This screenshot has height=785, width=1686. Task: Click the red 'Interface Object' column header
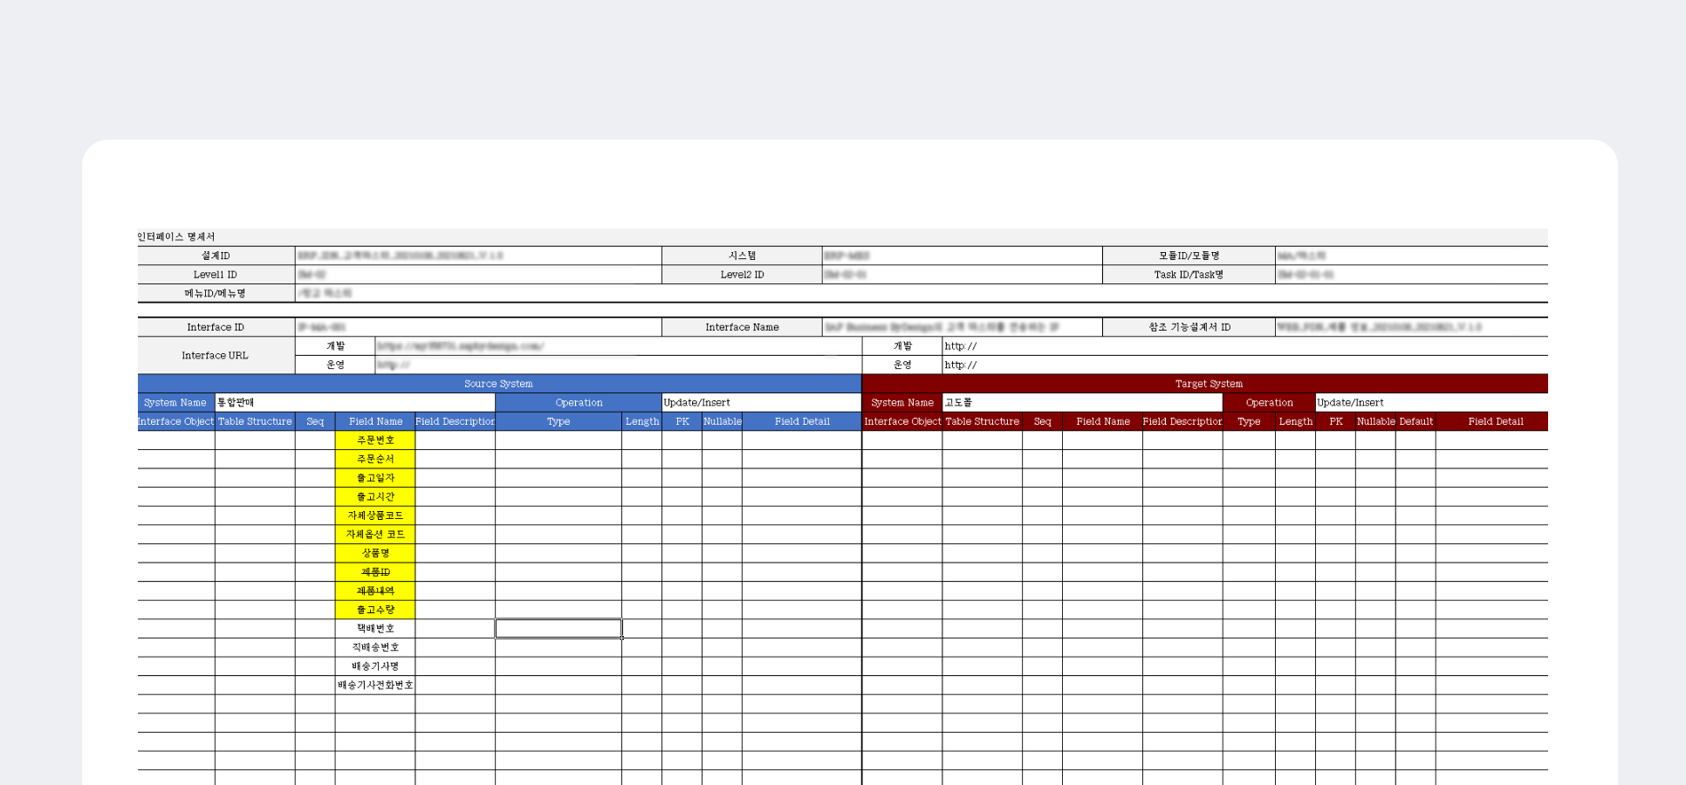[902, 421]
